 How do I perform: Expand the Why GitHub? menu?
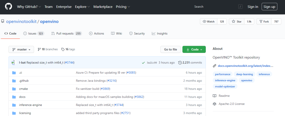coord(29,7)
